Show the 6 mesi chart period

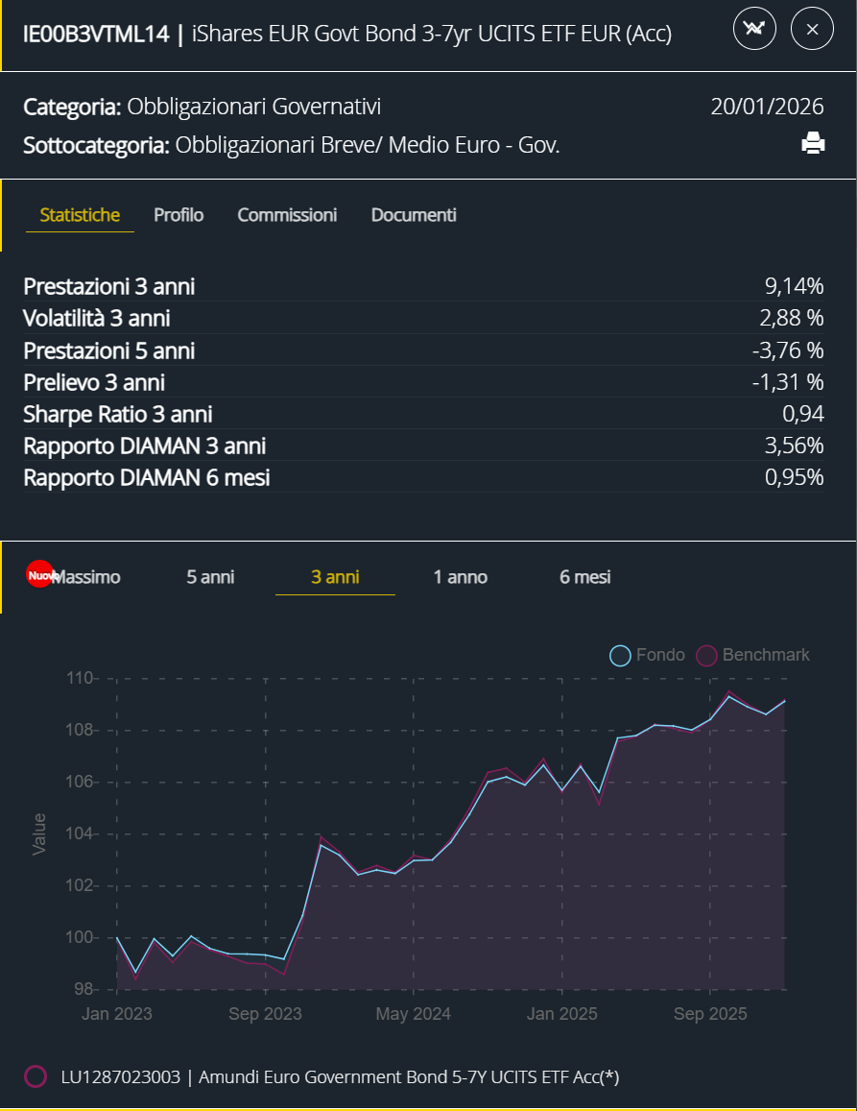coord(584,577)
